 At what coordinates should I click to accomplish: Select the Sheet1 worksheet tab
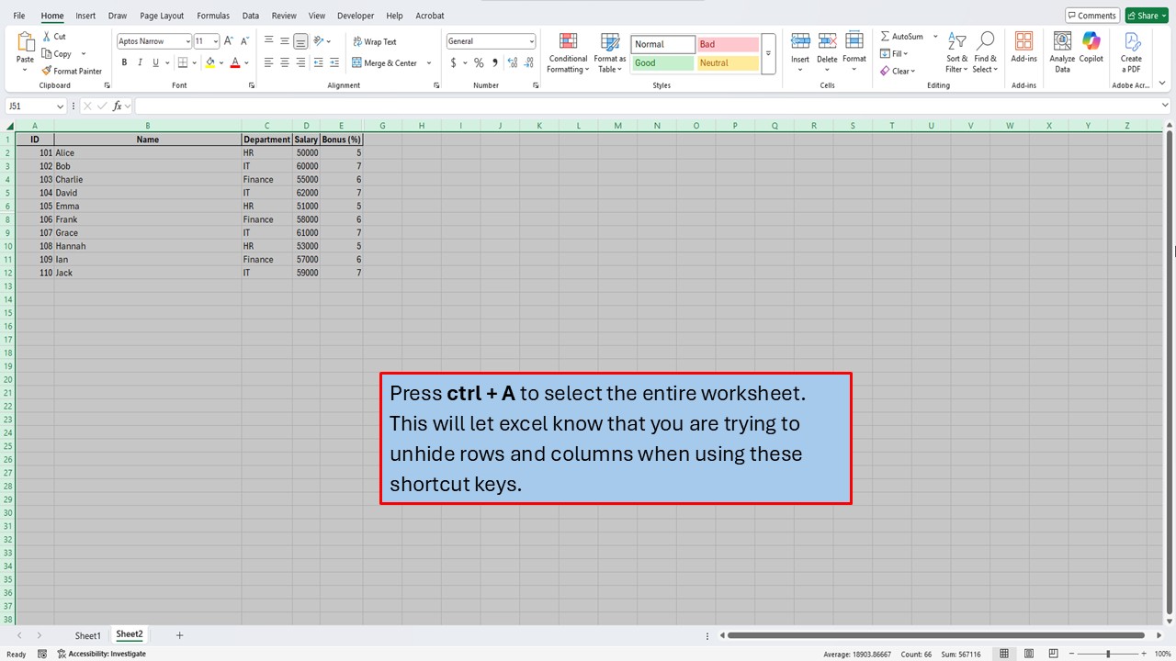point(87,634)
